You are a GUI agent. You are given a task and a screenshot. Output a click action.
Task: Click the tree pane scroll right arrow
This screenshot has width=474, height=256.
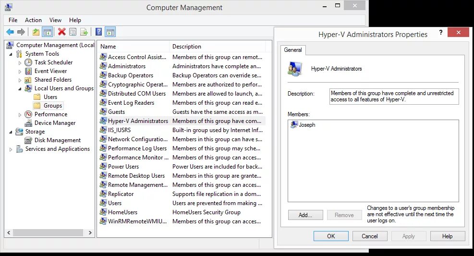[x=90, y=233]
